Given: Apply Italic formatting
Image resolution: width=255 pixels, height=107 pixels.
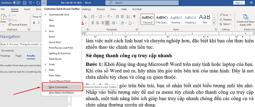Looking at the screenshot, I should click(39, 23).
